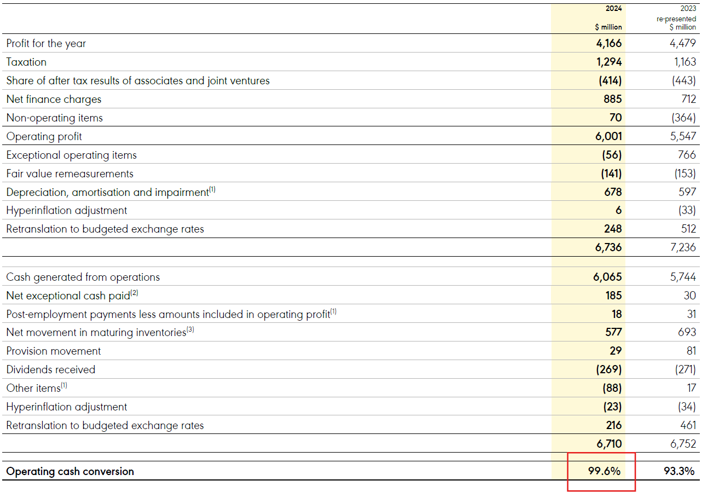The width and height of the screenshot is (702, 492).
Task: Click the 2023 associates value (443)
Action: (x=684, y=80)
